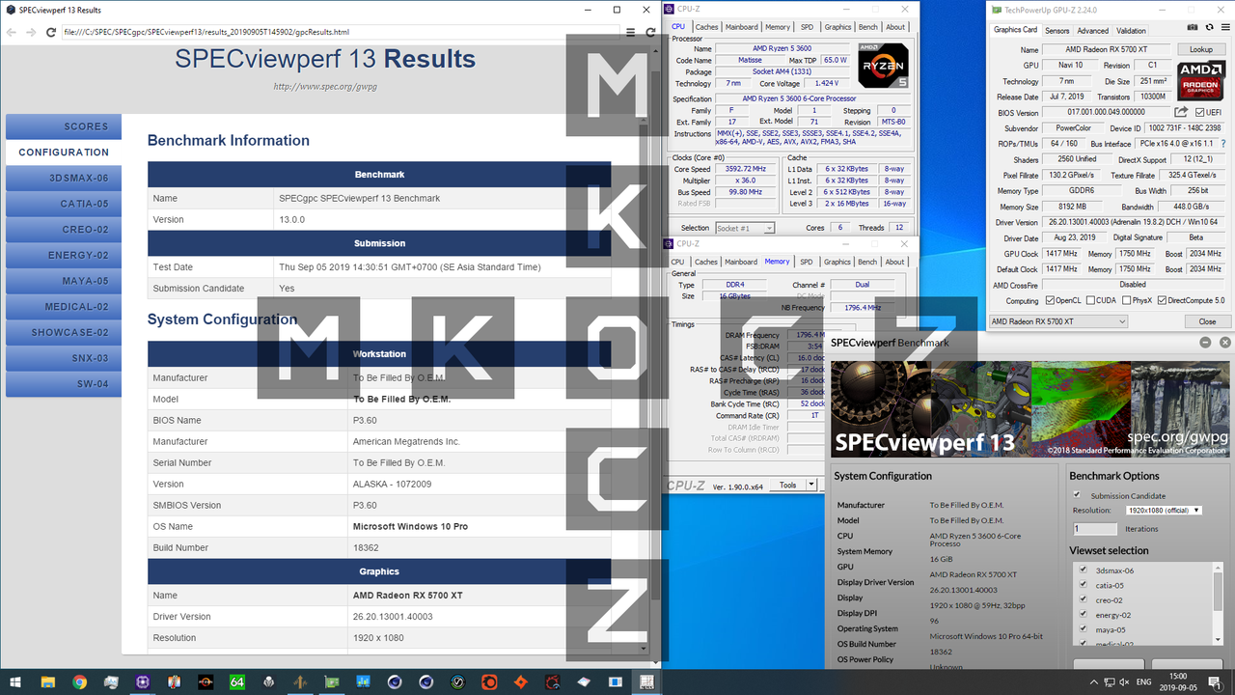Open the Action Center notification icon
Screen dimensions: 1235x695
(1216, 682)
